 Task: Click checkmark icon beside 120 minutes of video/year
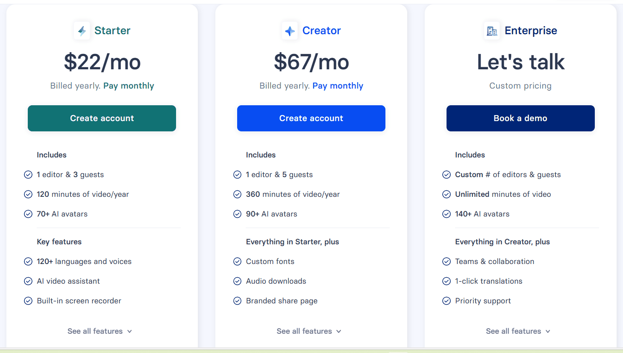[28, 194]
